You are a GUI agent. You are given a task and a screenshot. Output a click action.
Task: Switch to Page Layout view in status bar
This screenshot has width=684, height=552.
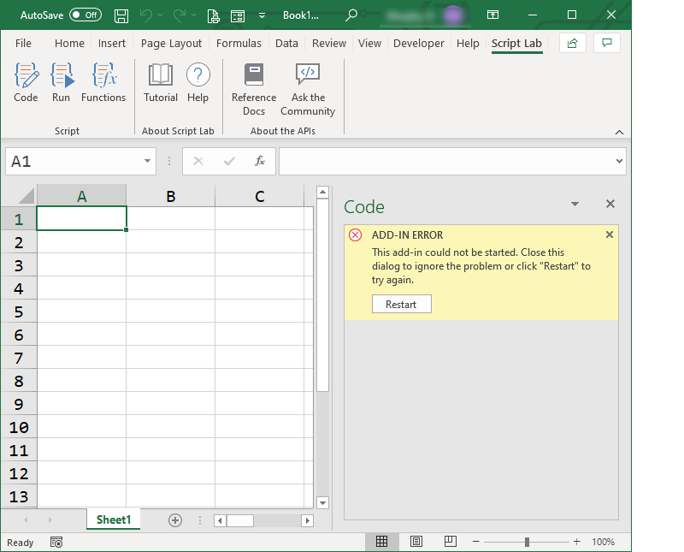pyautogui.click(x=416, y=541)
